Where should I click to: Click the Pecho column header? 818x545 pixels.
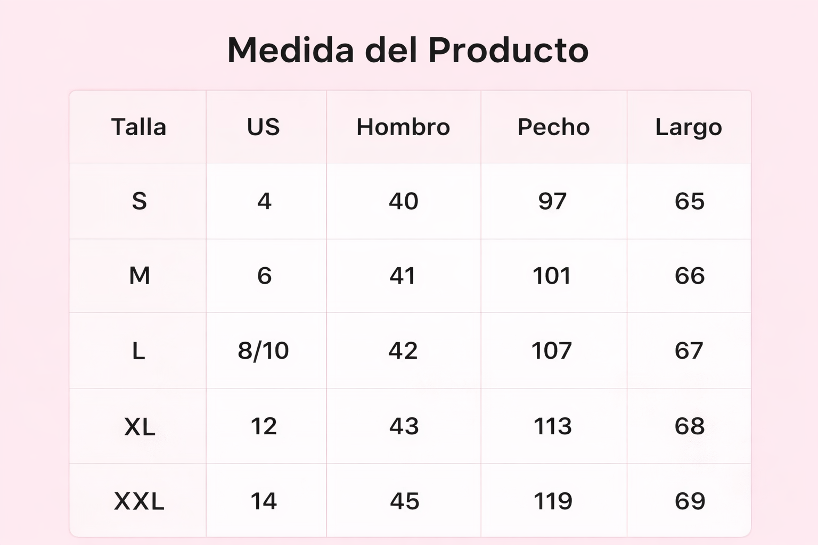pos(553,127)
